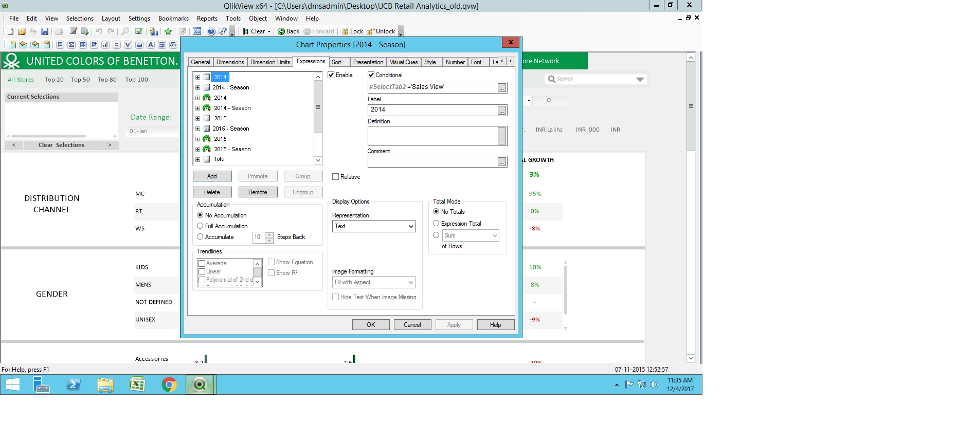Click the Delete expression button
Screen dimensions: 974x439
pos(212,192)
